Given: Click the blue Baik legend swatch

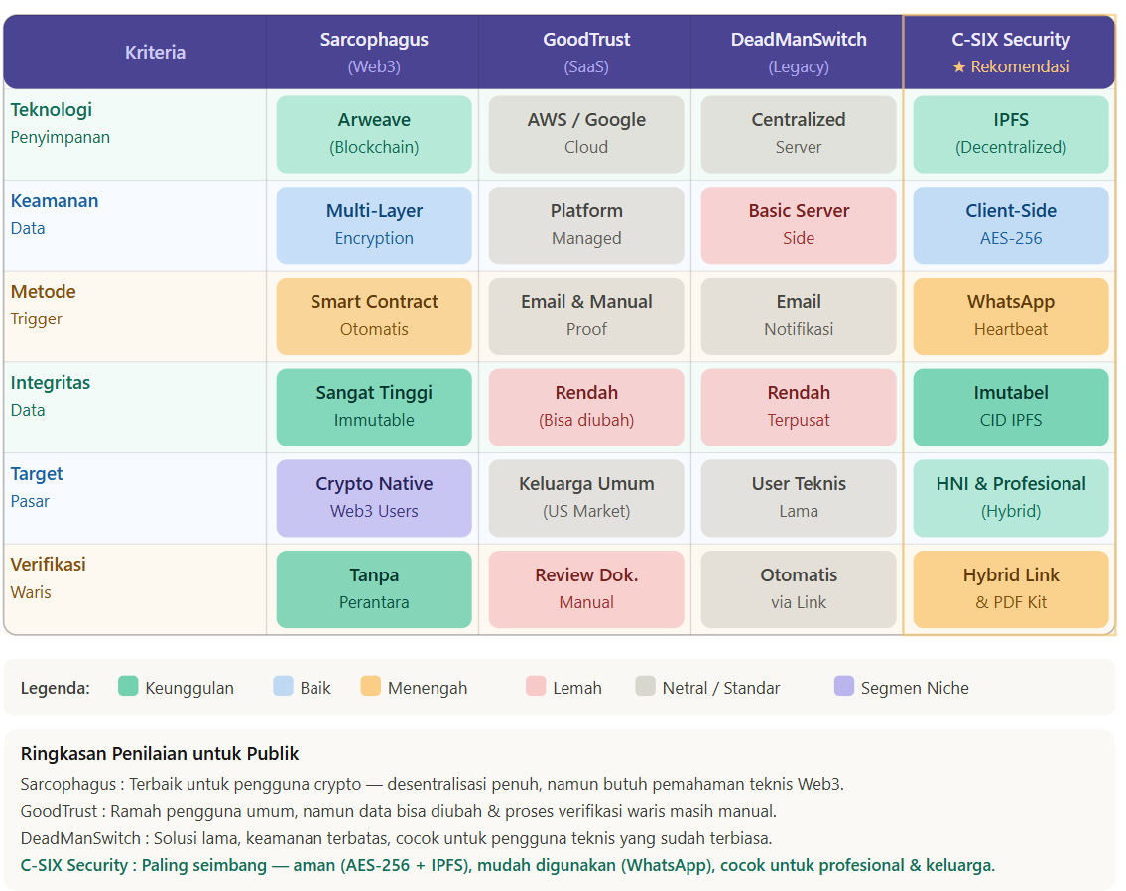Looking at the screenshot, I should (283, 686).
